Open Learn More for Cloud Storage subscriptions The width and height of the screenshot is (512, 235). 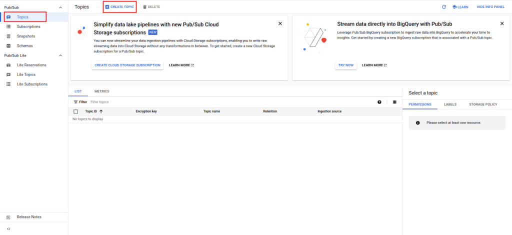pos(181,65)
